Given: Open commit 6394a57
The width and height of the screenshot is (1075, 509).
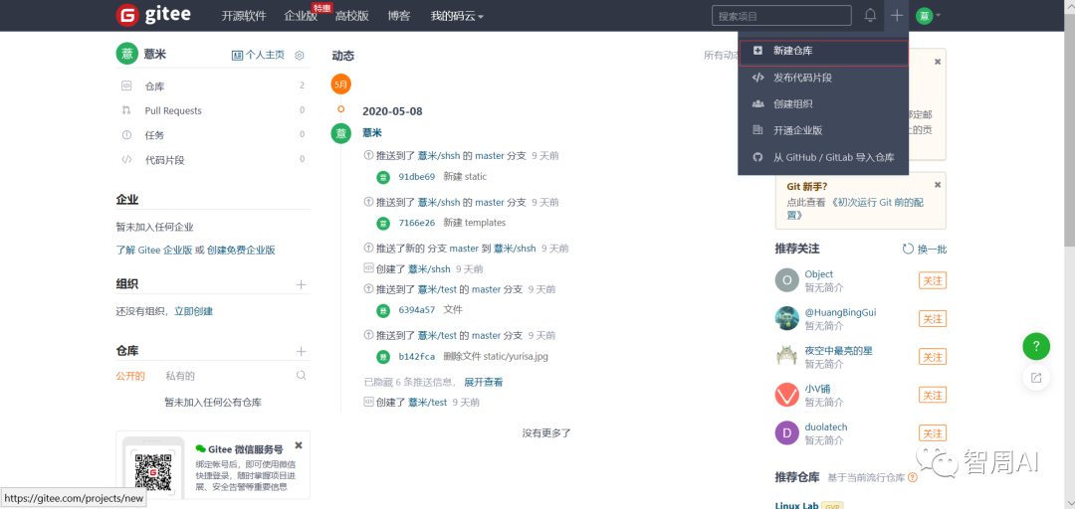Looking at the screenshot, I should [x=416, y=309].
